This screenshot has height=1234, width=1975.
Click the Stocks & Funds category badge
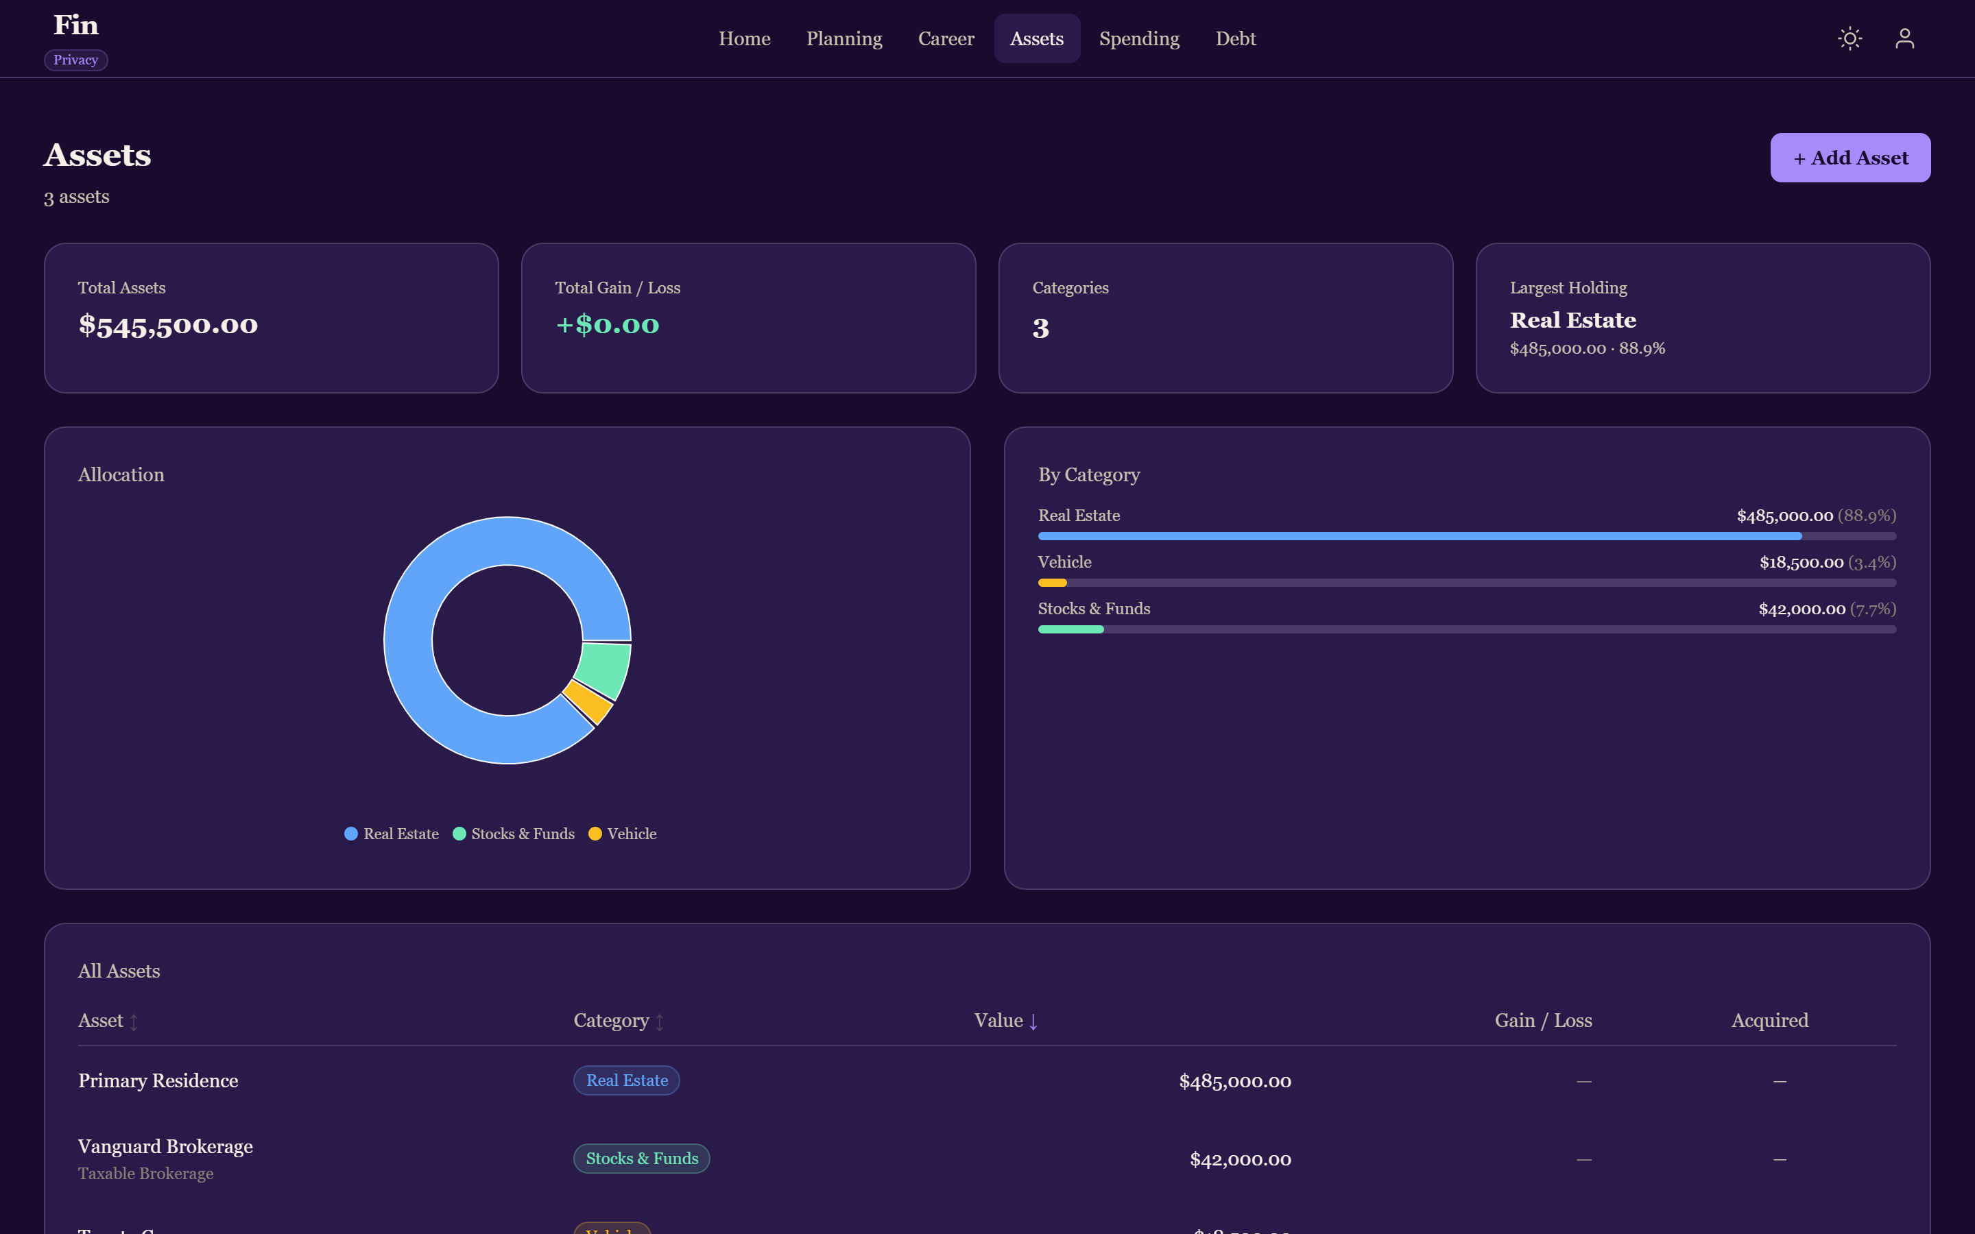[x=641, y=1159]
